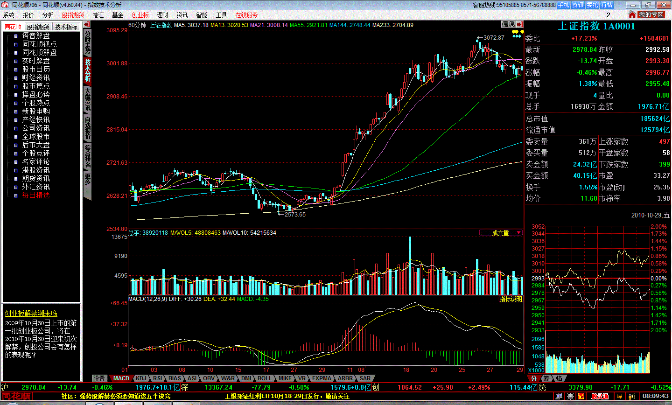672x405 pixels.
Task: Click the 同花顺 logo at the bottom-left corner
Action: pos(16,396)
